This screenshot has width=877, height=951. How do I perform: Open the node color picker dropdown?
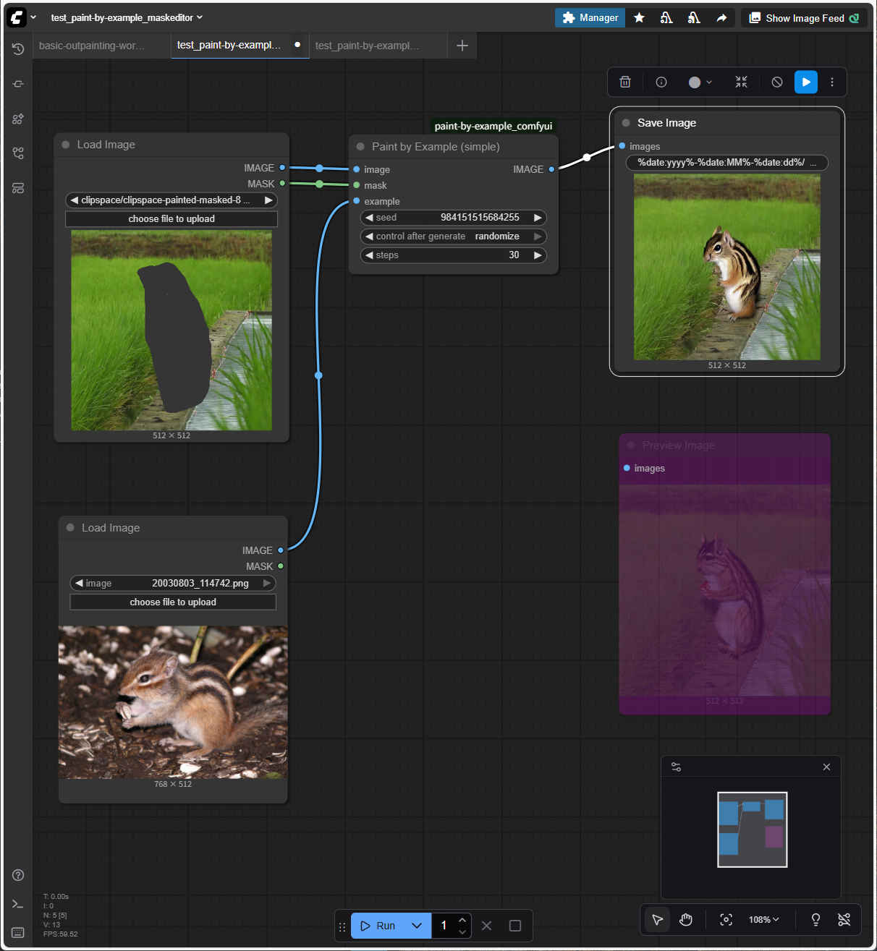click(x=700, y=82)
